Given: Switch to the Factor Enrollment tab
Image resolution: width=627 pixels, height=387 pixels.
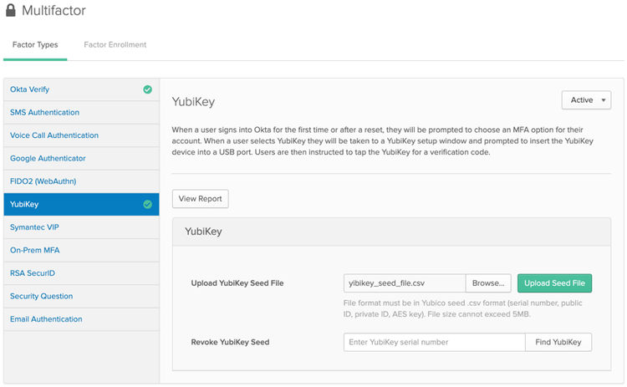Looking at the screenshot, I should tap(115, 44).
